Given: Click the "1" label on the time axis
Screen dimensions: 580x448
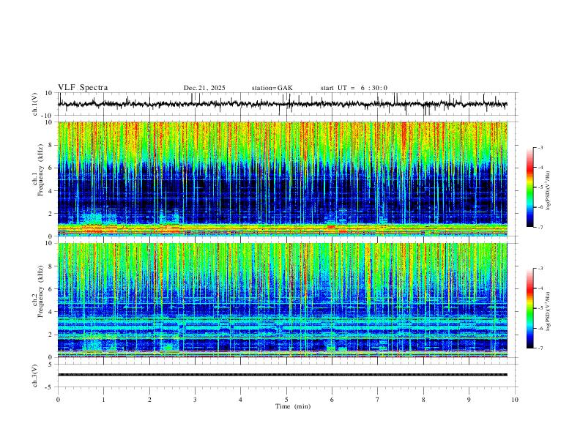Looking at the screenshot, I should pyautogui.click(x=103, y=400).
